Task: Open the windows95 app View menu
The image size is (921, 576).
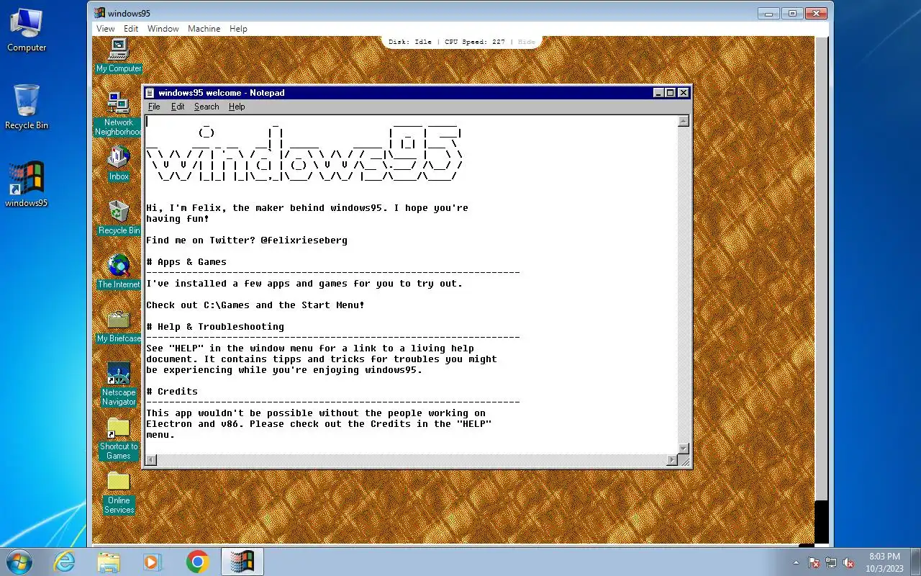Action: [106, 29]
